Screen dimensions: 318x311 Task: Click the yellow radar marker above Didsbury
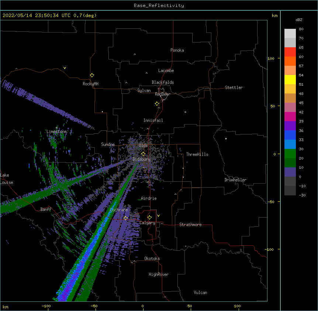[x=143, y=154]
